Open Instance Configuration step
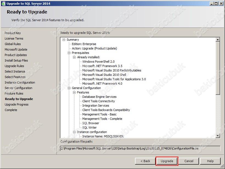This screenshot has width=225, height=169. [20, 82]
